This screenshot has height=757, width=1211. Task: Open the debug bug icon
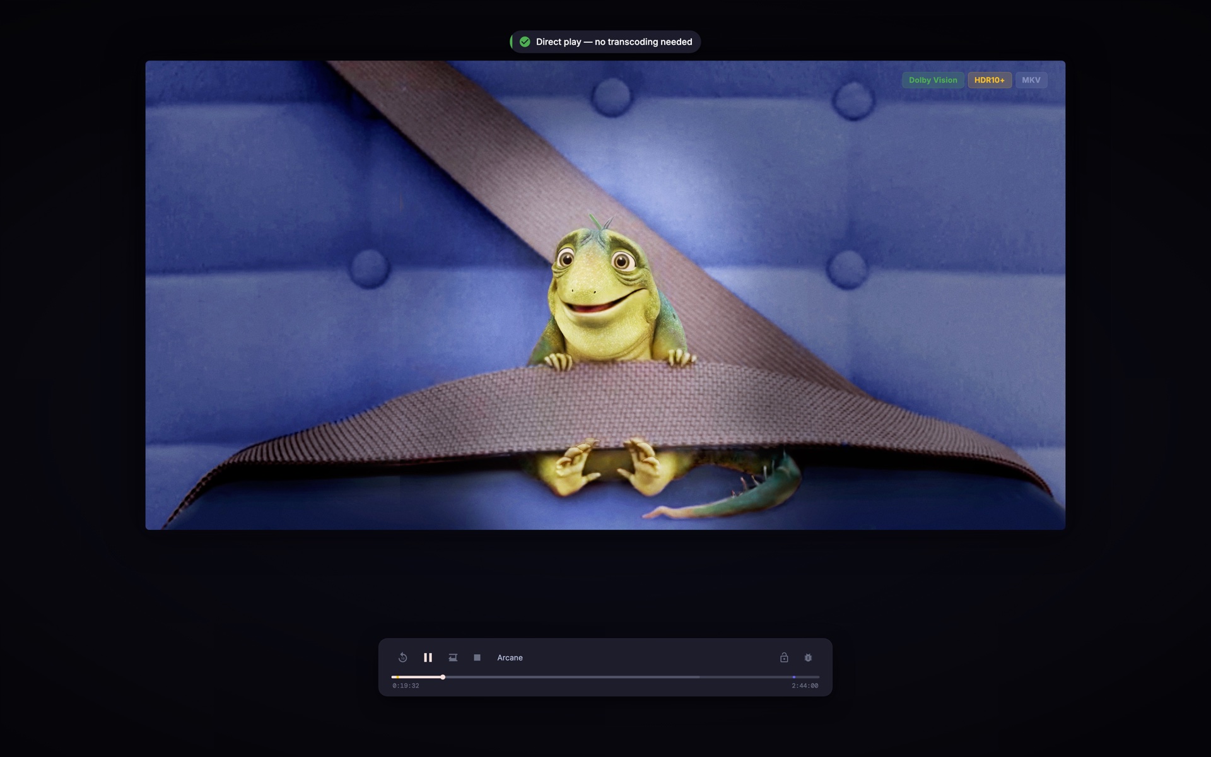pyautogui.click(x=808, y=657)
